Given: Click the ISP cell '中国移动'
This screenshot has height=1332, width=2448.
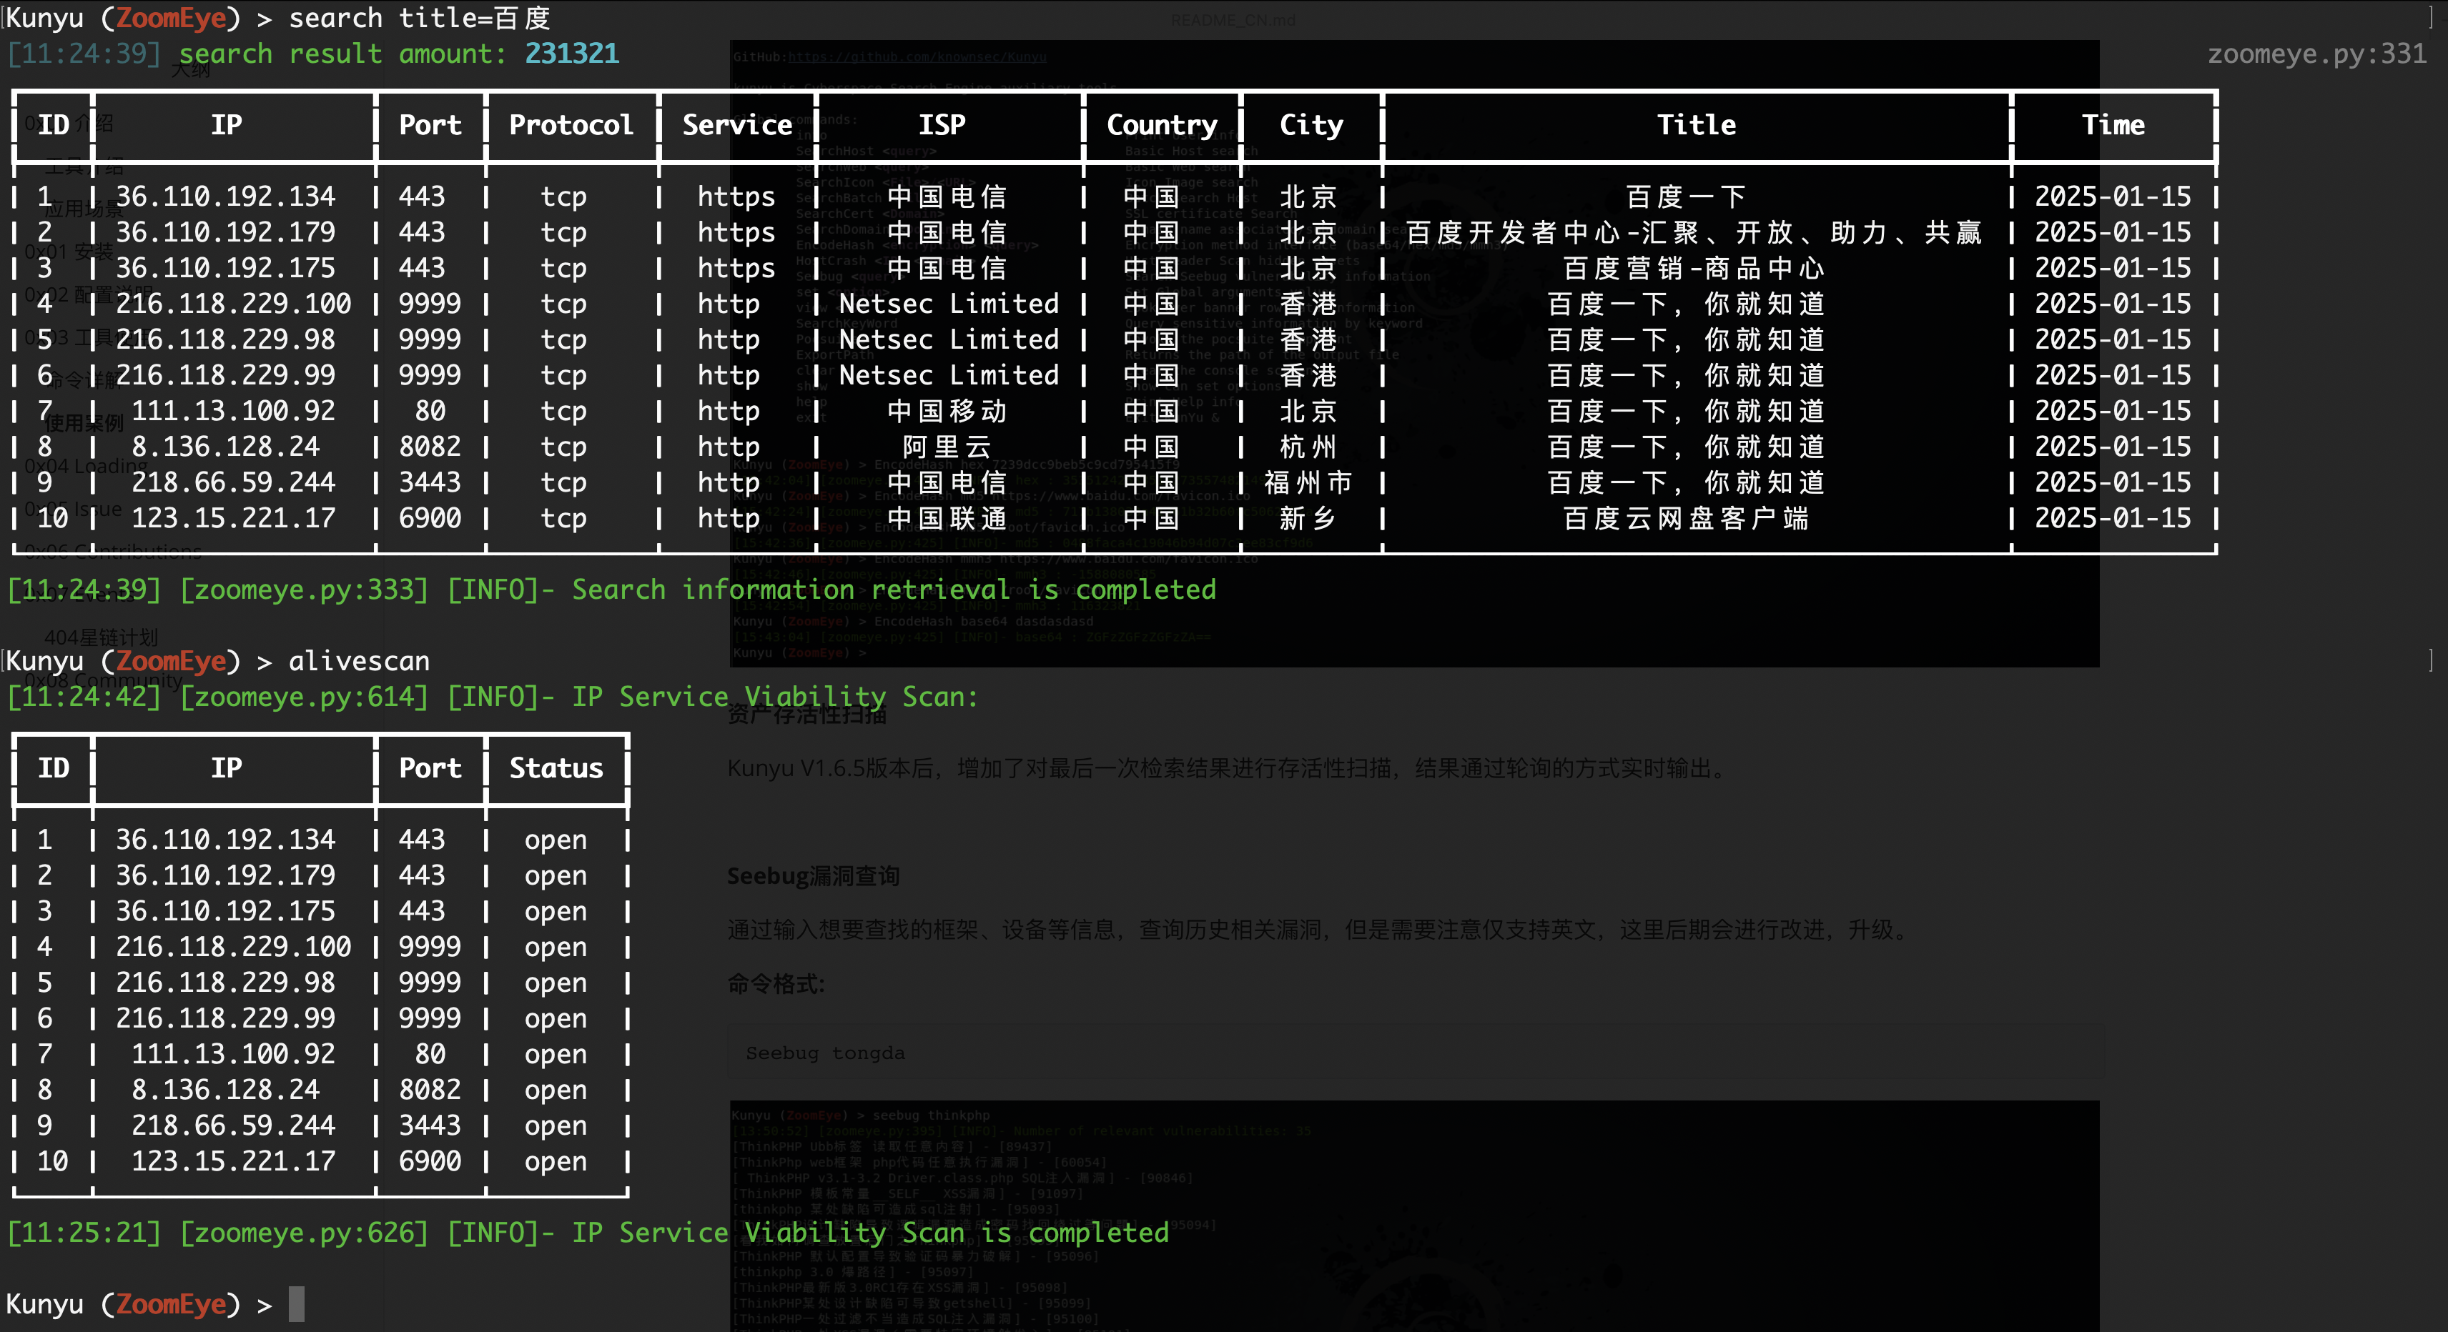Looking at the screenshot, I should [947, 410].
